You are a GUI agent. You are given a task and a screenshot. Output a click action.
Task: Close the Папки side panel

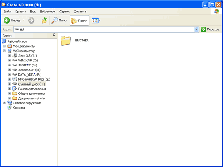[54, 35]
